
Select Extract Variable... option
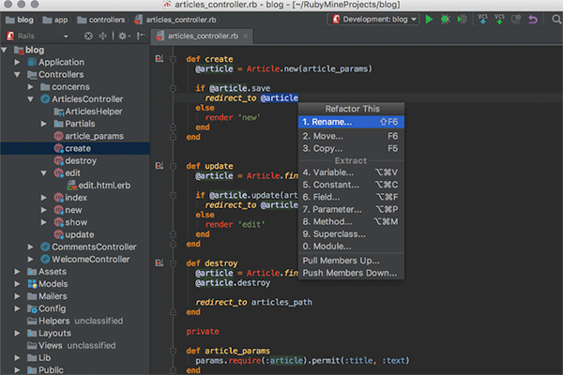[351, 172]
